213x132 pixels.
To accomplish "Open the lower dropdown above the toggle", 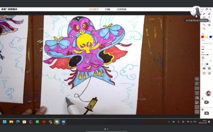I will (207, 61).
